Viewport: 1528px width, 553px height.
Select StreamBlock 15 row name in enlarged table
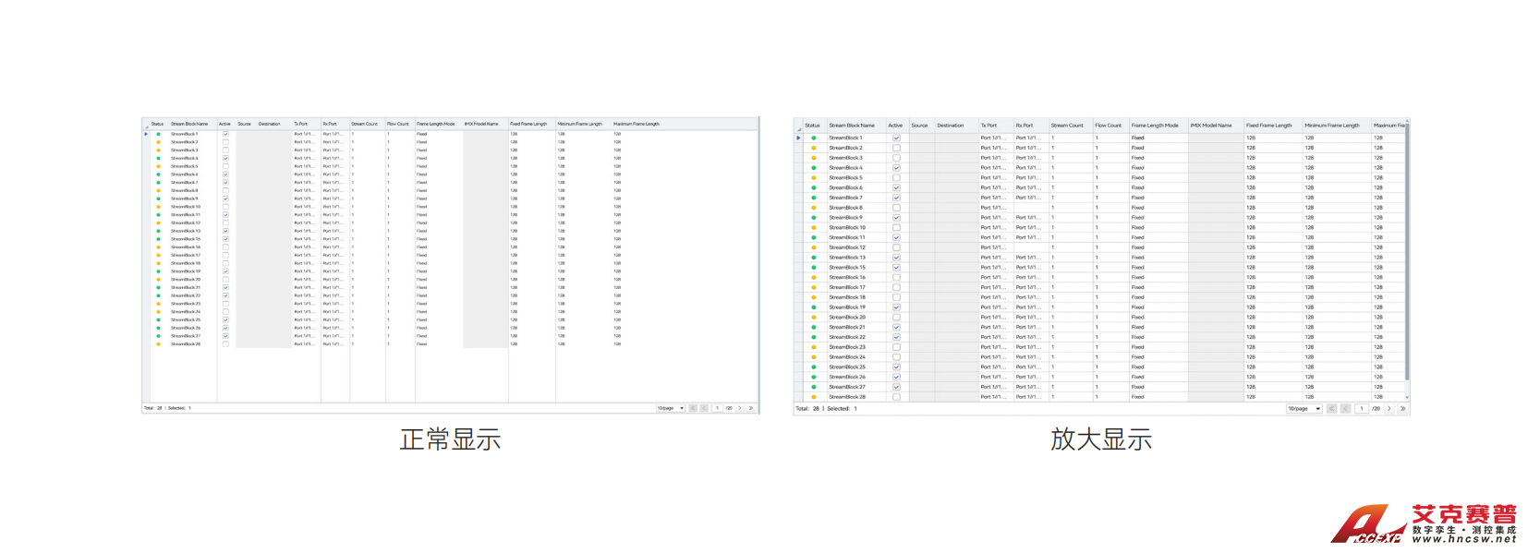click(847, 268)
